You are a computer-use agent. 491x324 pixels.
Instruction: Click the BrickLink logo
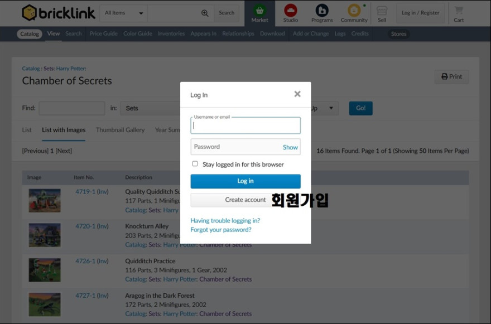pos(58,13)
